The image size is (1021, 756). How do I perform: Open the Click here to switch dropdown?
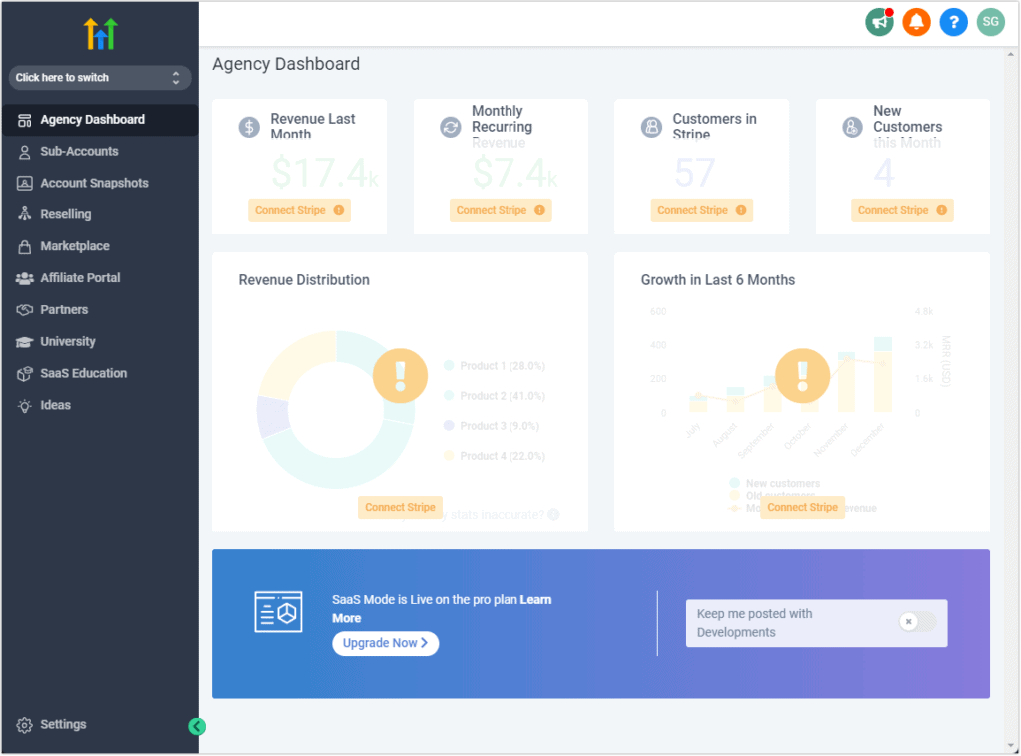(100, 78)
